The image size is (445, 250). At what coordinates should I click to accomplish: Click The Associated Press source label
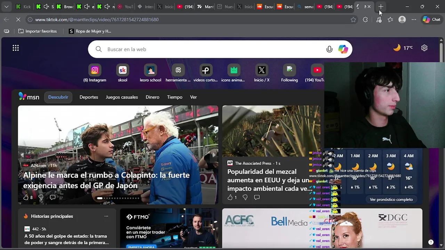pyautogui.click(x=253, y=163)
